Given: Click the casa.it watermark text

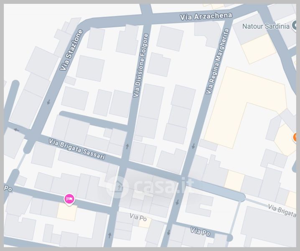Looking at the screenshot, I should 163,185.
